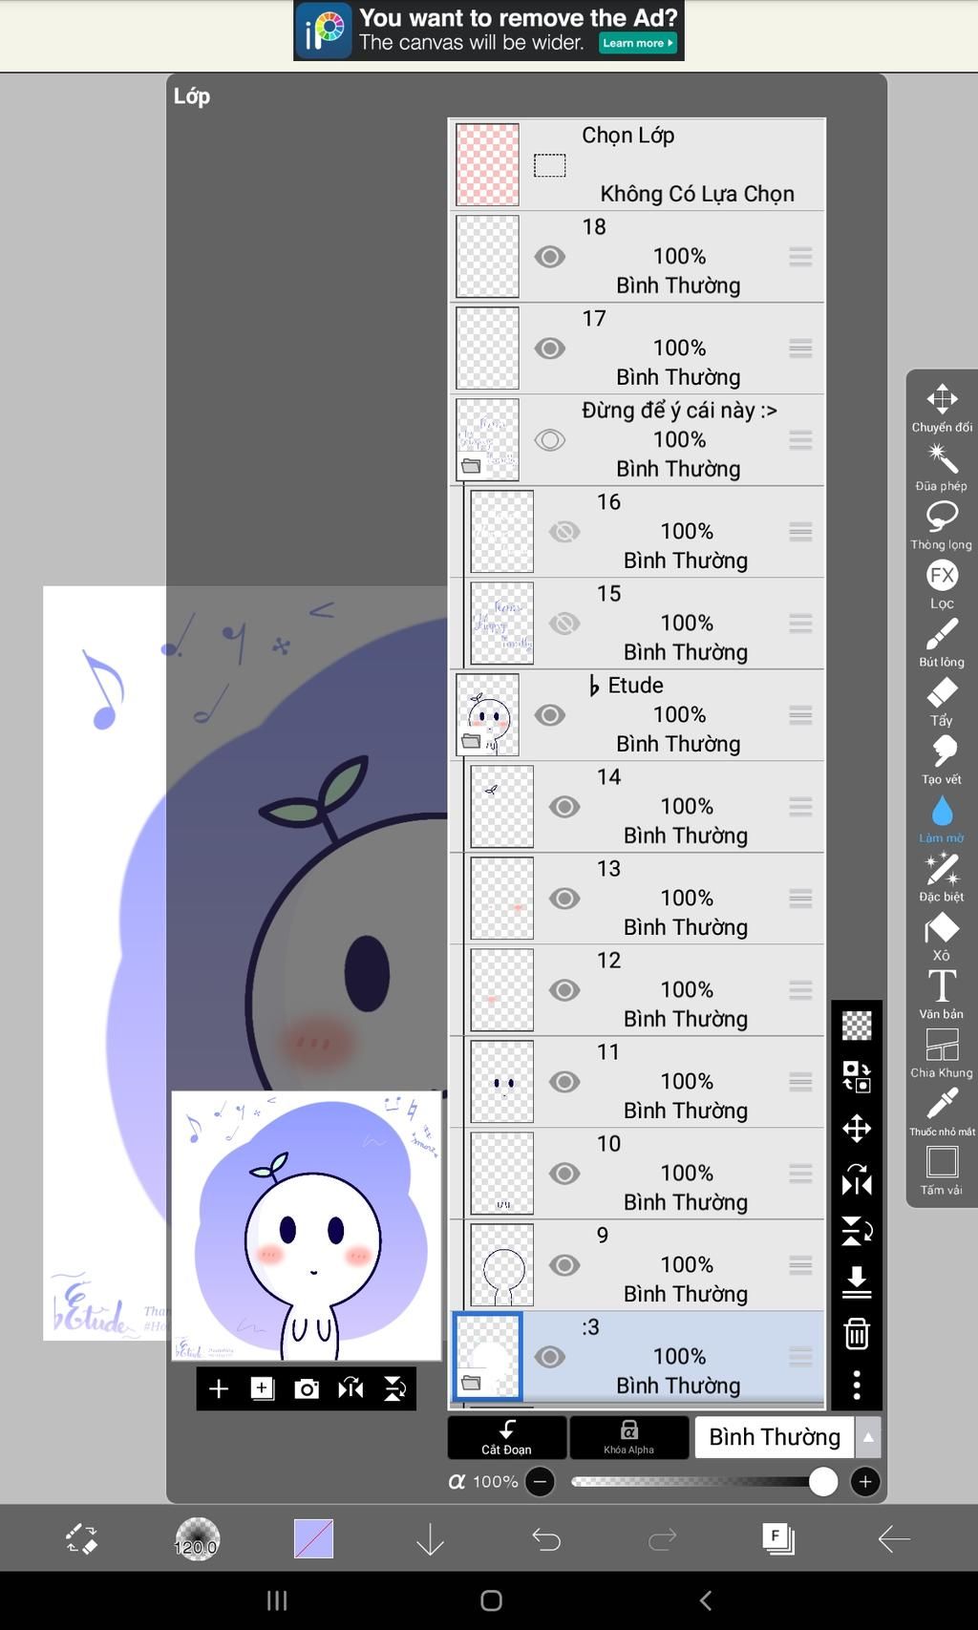978x1630 pixels.
Task: Show the Đừng để ý cái này folder
Action: tap(550, 440)
